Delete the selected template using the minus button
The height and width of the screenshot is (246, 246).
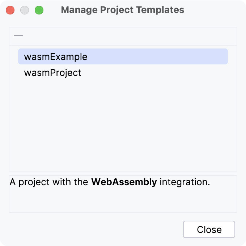tap(18, 36)
